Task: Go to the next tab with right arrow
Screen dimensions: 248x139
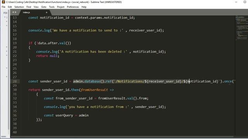Action: pos(15,12)
